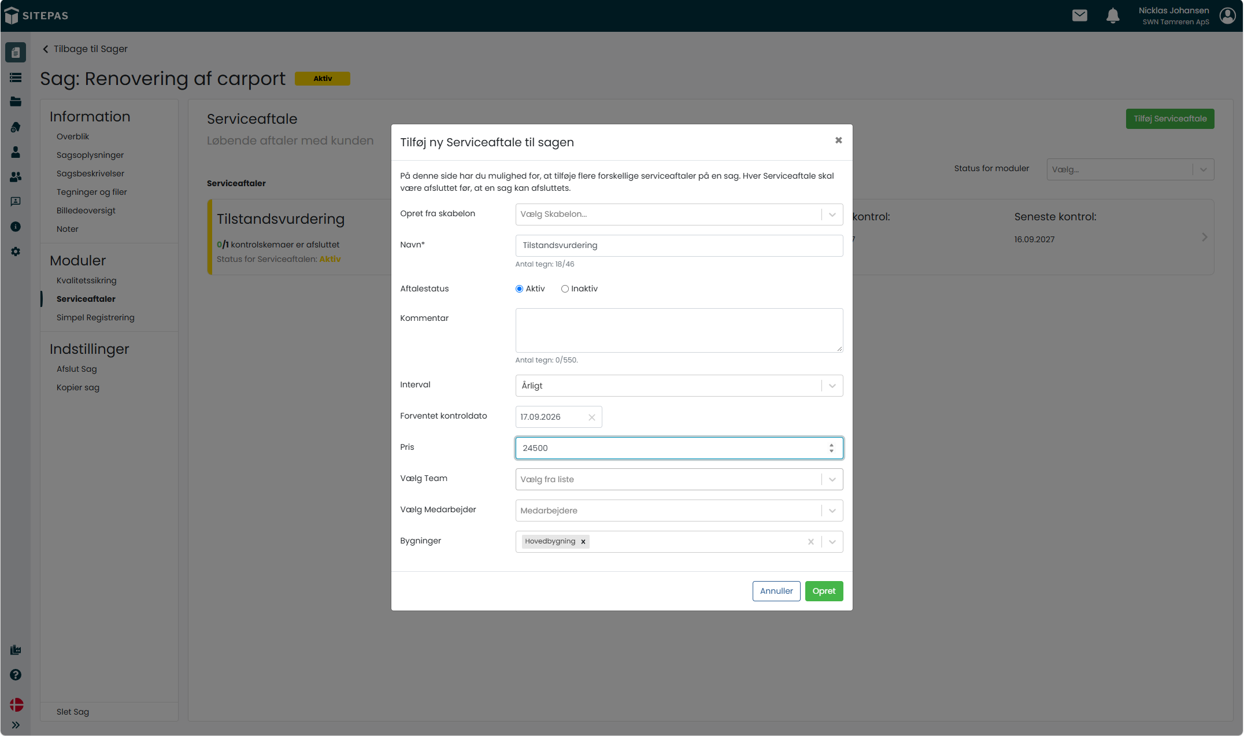Click the list view icon in sidebar
This screenshot has width=1244, height=736.
click(x=16, y=77)
